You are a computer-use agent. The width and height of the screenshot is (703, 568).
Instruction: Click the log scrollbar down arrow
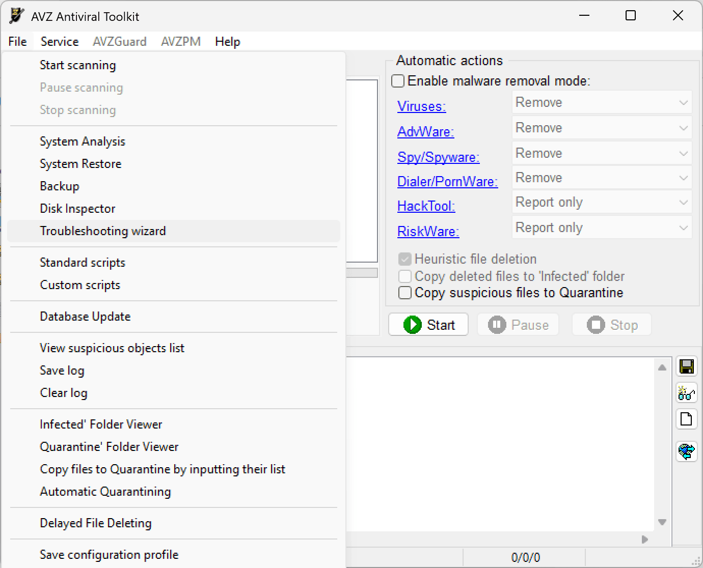(x=662, y=522)
